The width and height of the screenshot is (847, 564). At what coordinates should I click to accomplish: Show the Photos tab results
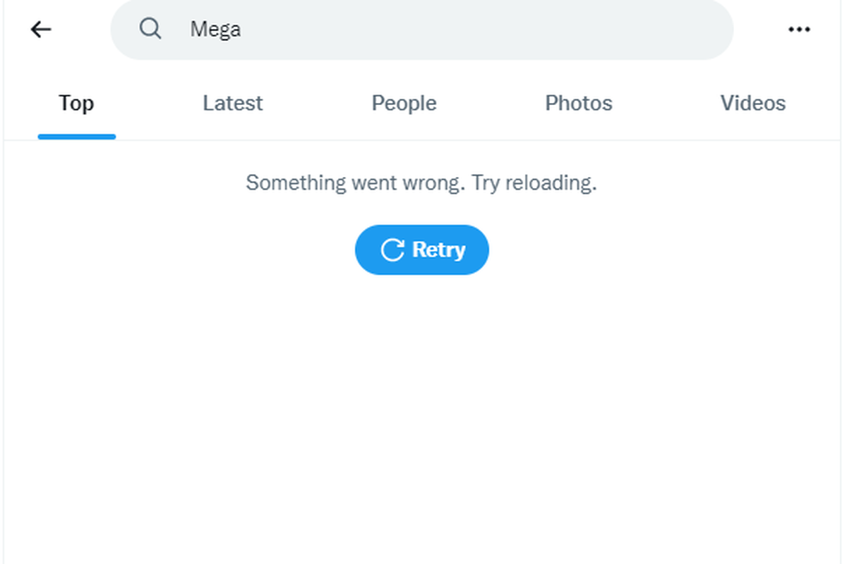578,104
